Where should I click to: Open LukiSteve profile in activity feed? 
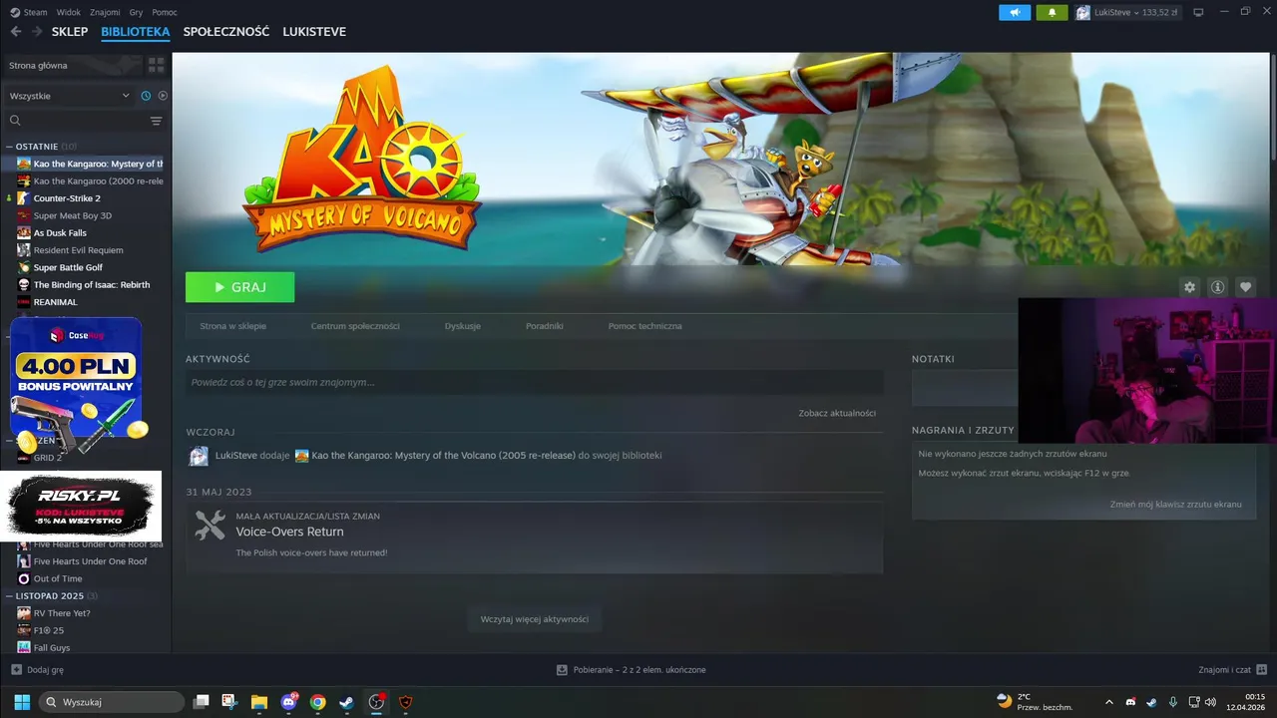pyautogui.click(x=235, y=455)
